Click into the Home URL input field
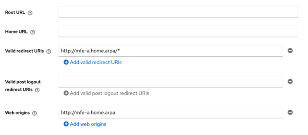Image resolution: width=308 pixels, height=135 pixels. pyautogui.click(x=178, y=31)
